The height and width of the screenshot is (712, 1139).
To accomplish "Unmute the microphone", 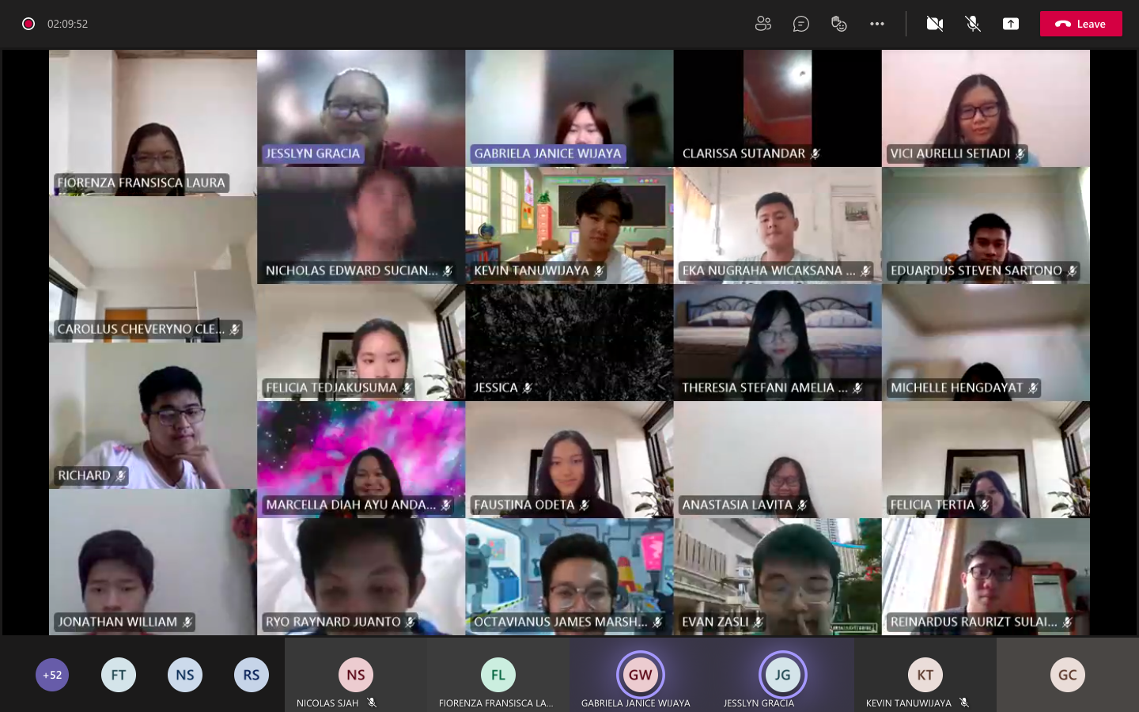I will click(973, 24).
